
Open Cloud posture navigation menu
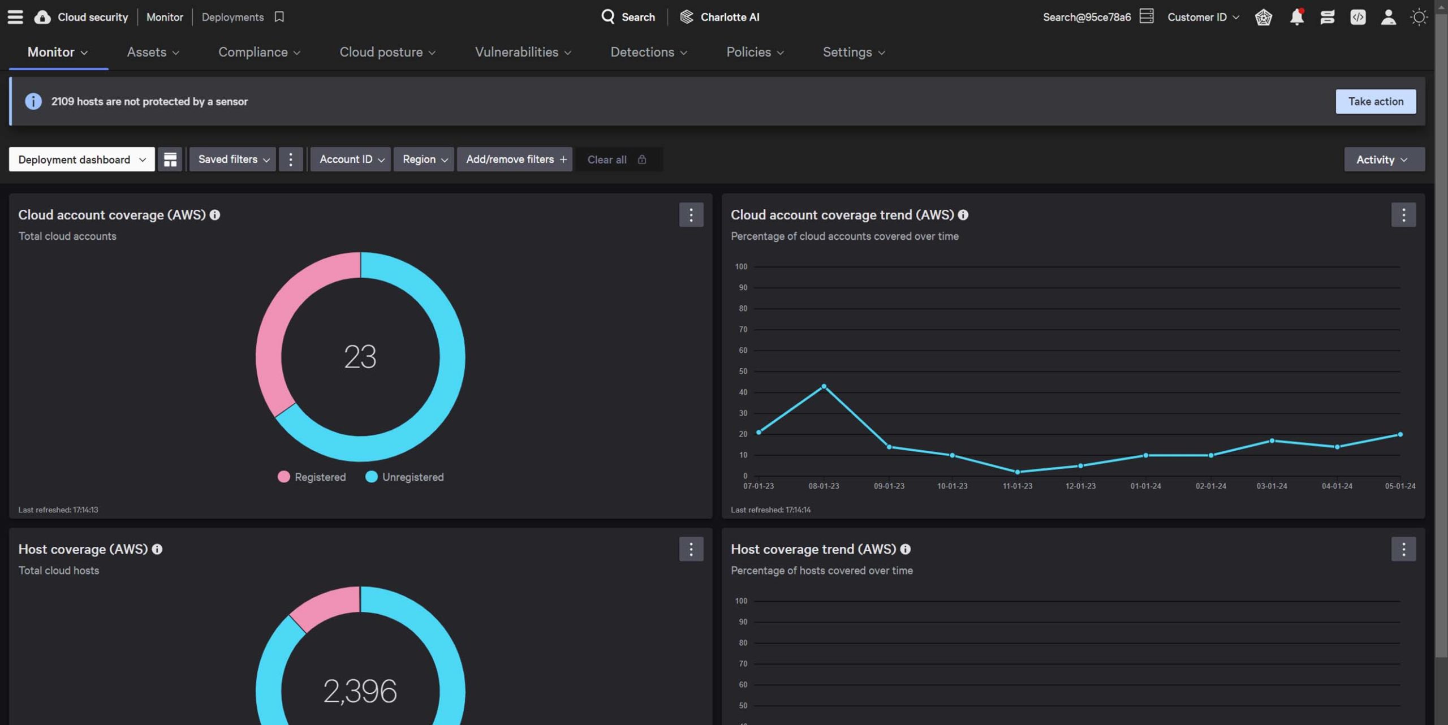point(387,52)
